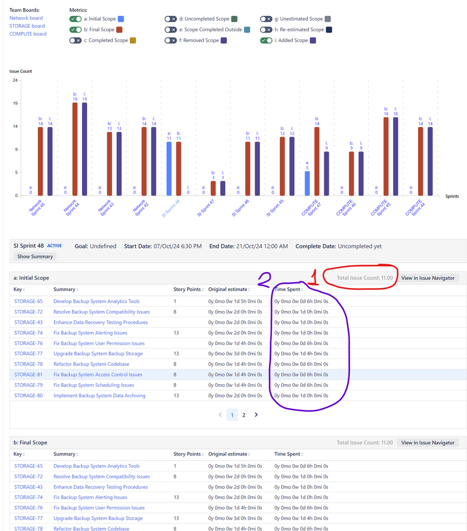Sort Final Scope table by Story Points
Viewport: 467px width, 531px height.
(x=189, y=454)
